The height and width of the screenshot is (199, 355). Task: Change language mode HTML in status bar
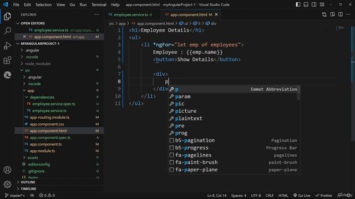coord(283,195)
